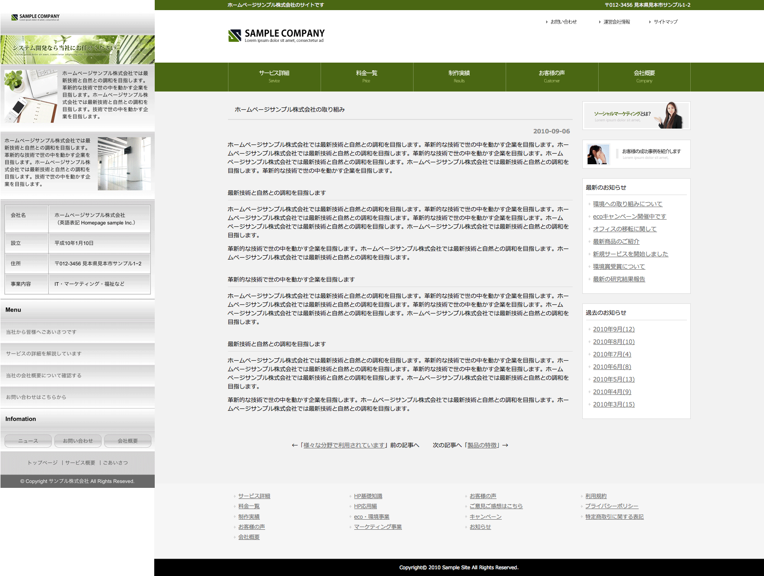
Task: Select the 制作実績 navigation item
Action: (x=459, y=77)
